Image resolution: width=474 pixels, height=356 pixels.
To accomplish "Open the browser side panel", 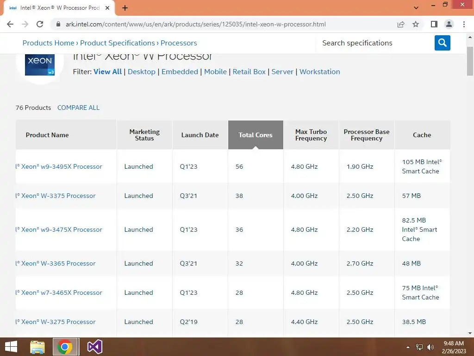I will [434, 24].
